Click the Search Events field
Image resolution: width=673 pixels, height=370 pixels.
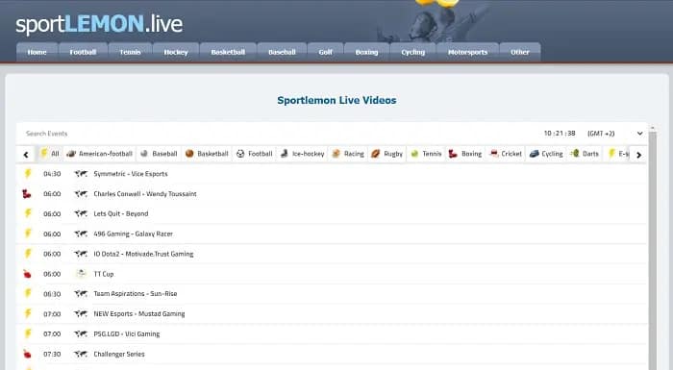coord(275,134)
